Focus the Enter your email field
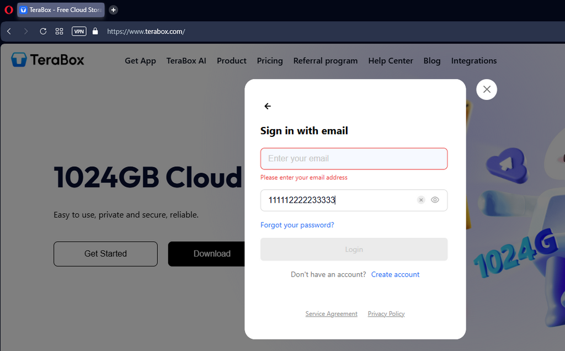 coord(354,159)
